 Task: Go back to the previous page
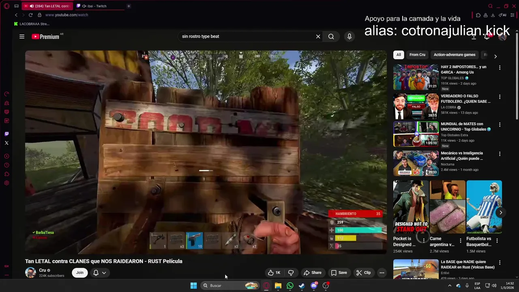tap(16, 15)
